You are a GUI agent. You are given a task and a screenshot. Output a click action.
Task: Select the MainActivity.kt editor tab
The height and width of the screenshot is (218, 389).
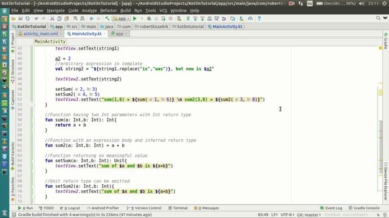coord(86,34)
